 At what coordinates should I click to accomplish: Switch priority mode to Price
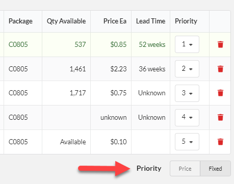185,169
